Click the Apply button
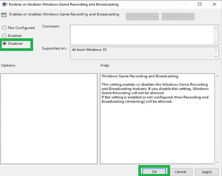 pyautogui.click(x=207, y=172)
